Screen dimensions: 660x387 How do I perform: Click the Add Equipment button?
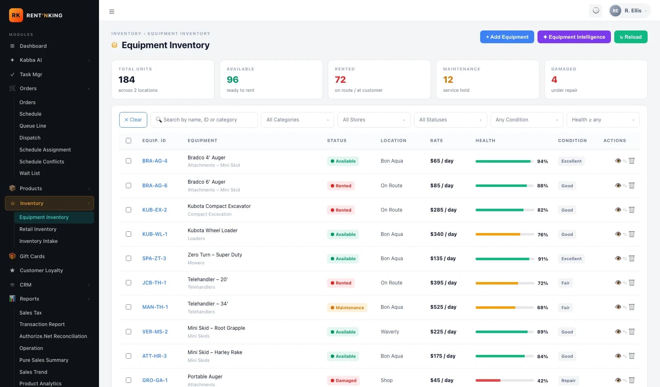(x=507, y=37)
